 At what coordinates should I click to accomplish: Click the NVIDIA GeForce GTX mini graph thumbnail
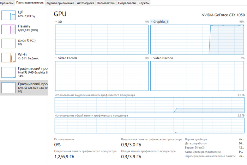[9, 87]
